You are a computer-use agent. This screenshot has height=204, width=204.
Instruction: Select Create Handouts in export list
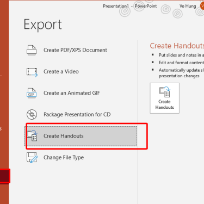[81, 136]
